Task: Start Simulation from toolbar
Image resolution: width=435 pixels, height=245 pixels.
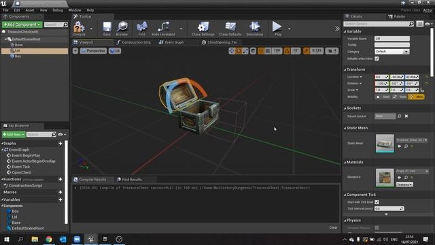Action: [255, 29]
